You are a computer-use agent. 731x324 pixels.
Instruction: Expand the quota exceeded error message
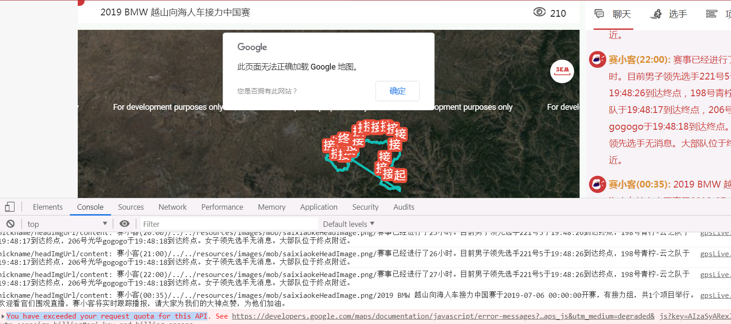click(3, 316)
